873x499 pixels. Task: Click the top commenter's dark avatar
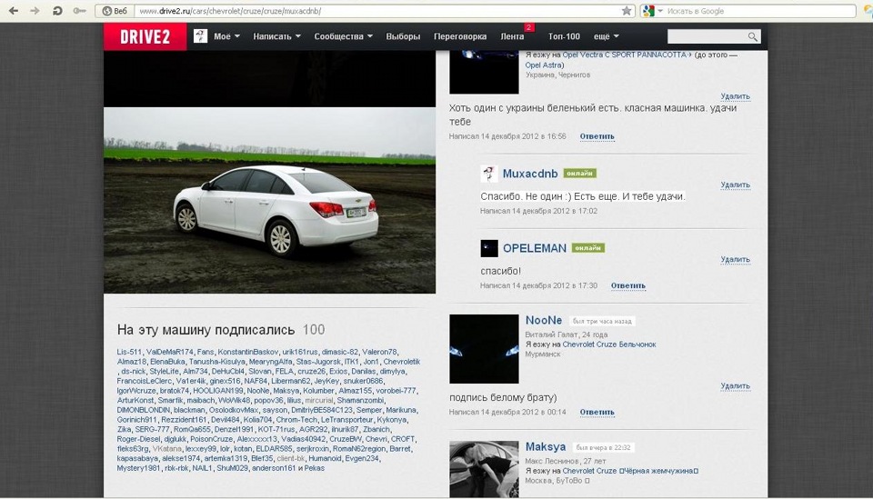(484, 72)
